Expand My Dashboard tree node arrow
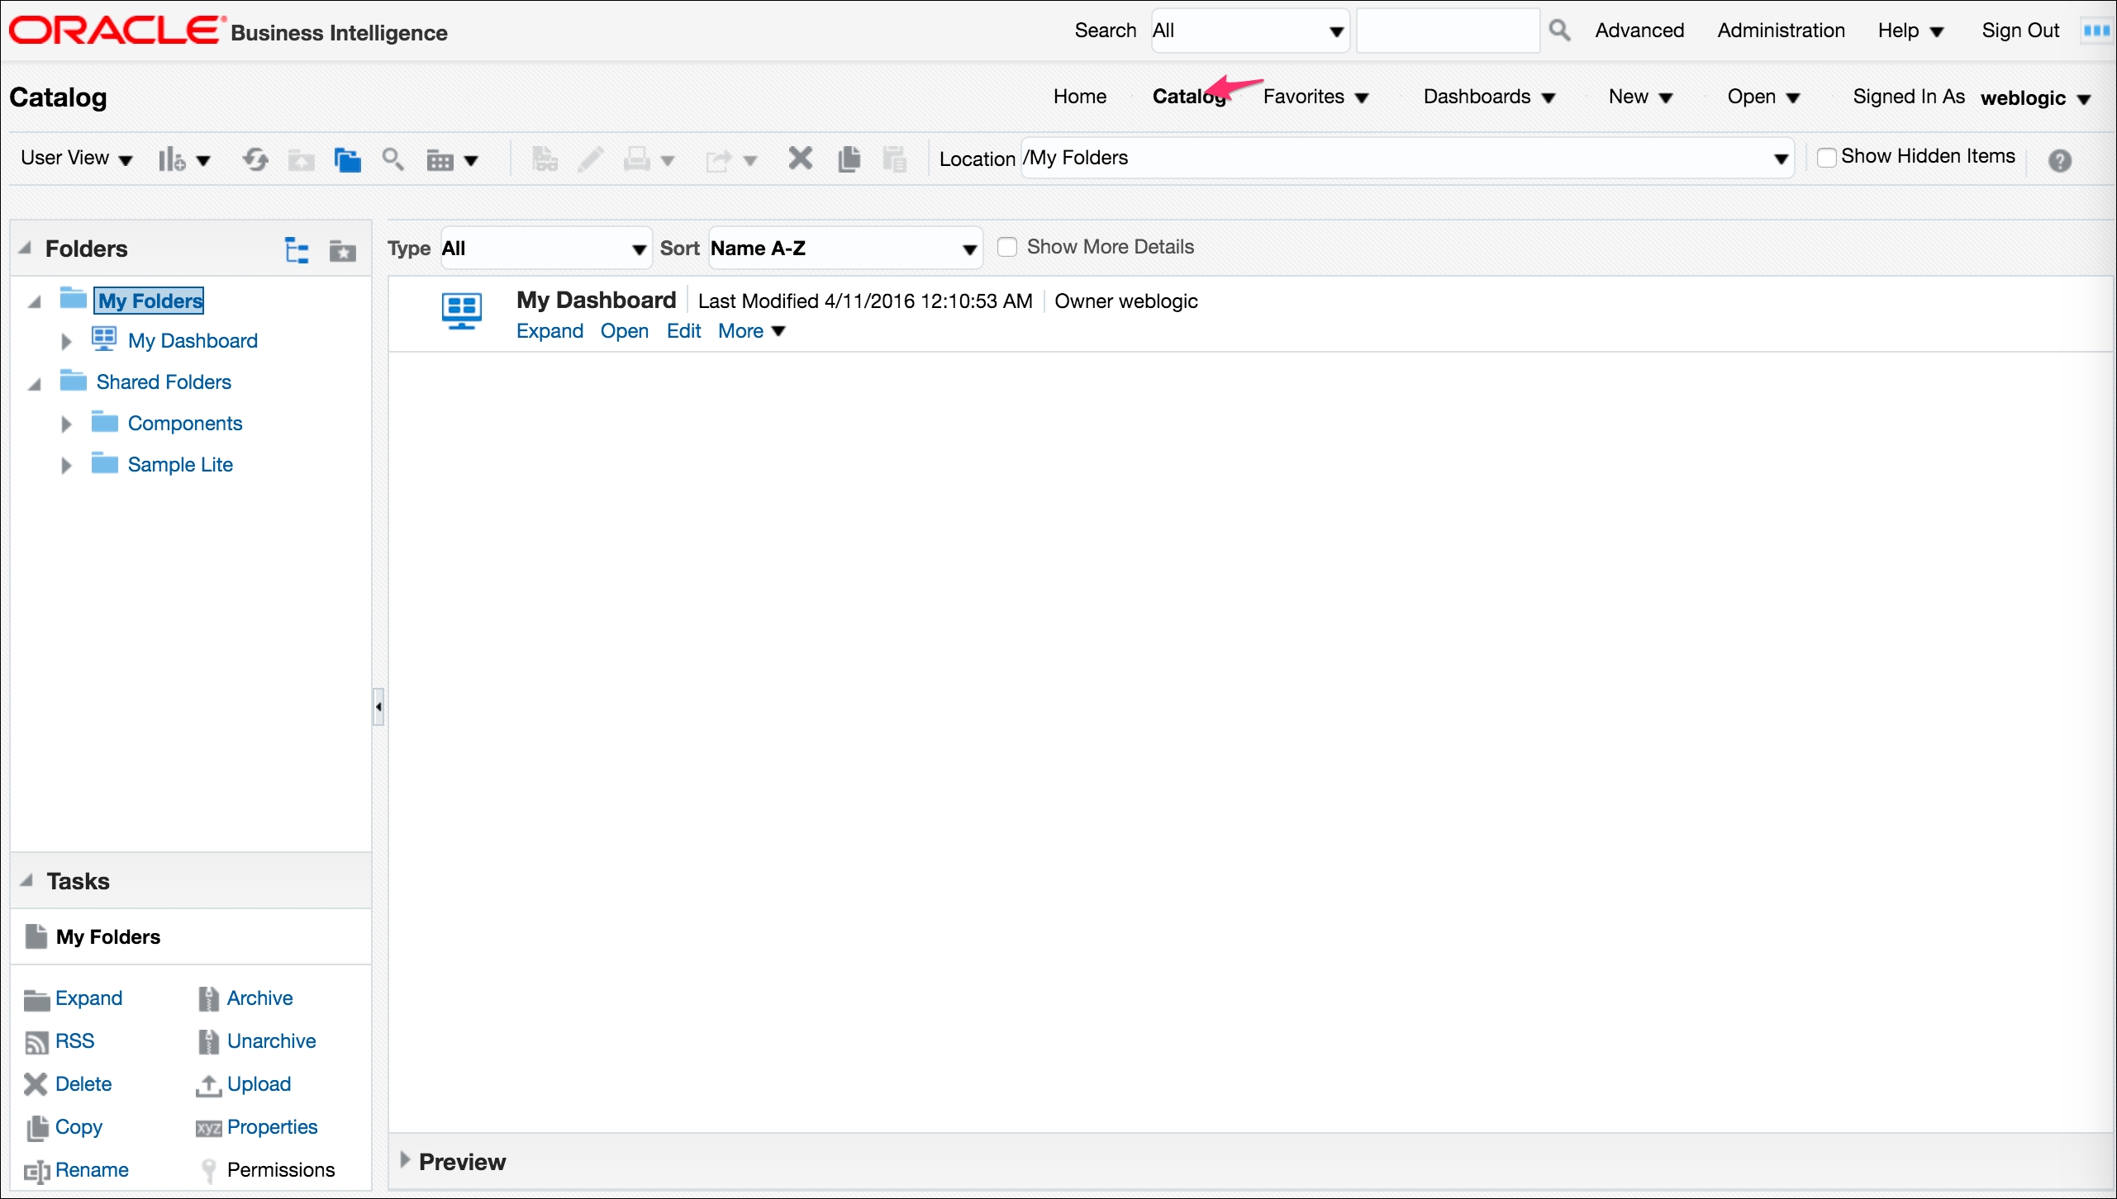This screenshot has height=1199, width=2117. [x=67, y=341]
